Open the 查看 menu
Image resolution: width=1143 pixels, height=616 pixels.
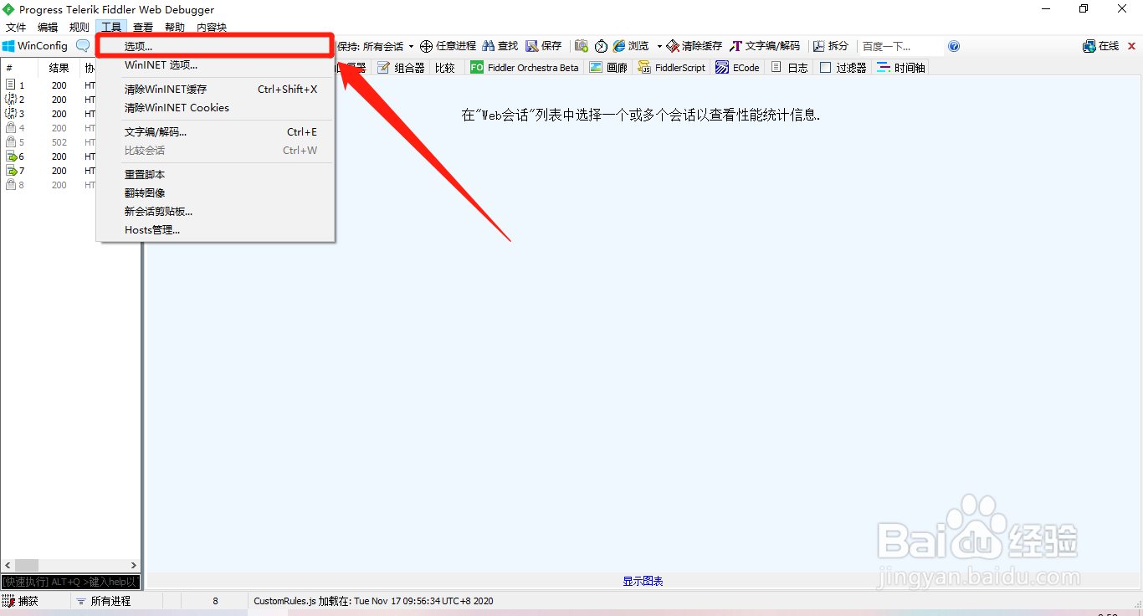(x=143, y=28)
